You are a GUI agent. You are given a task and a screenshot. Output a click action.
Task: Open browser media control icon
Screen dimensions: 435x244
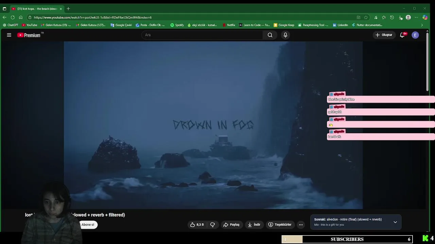(x=376, y=17)
